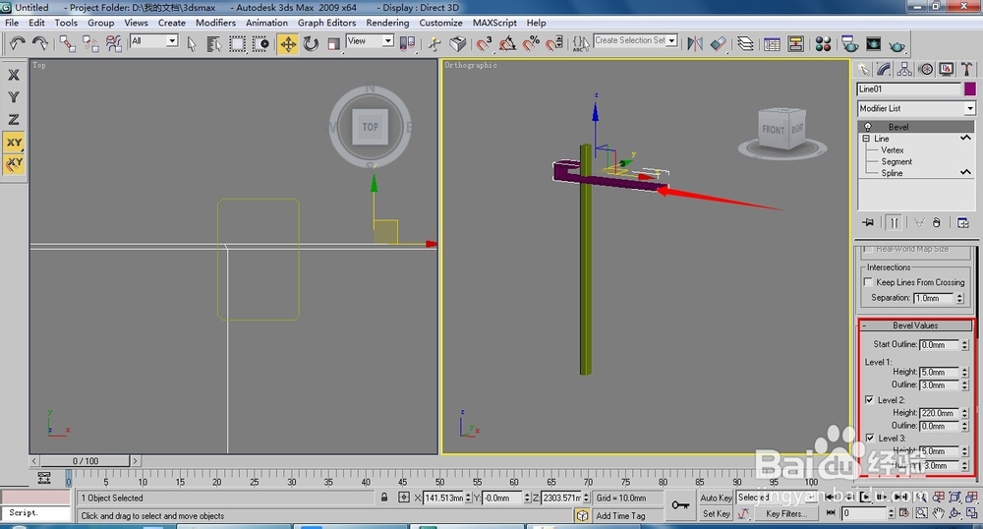983x529 pixels.
Task: Select the Rectangular Selection Region tool
Action: (237, 43)
